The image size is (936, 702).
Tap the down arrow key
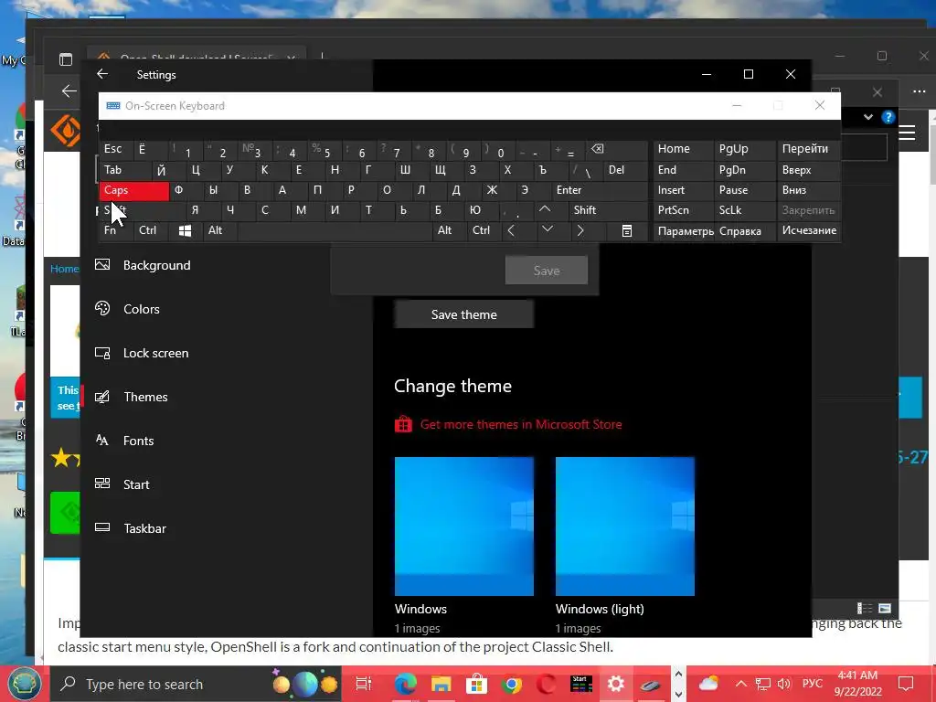[x=548, y=229]
